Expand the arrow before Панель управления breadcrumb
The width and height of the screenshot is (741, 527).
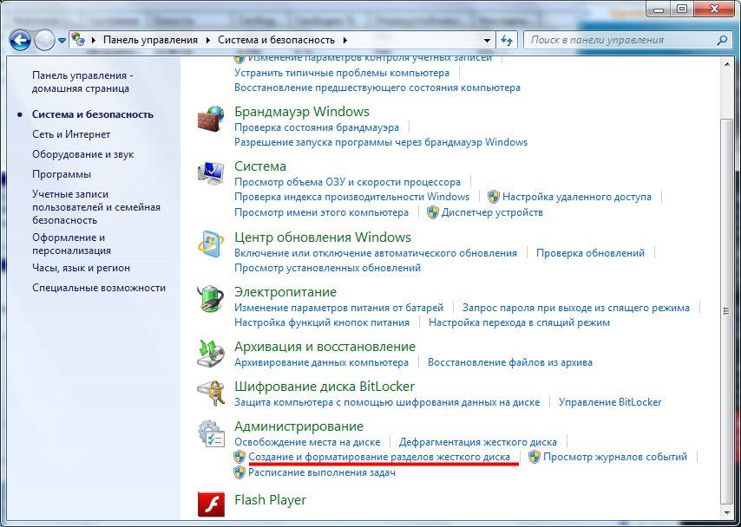[94, 40]
